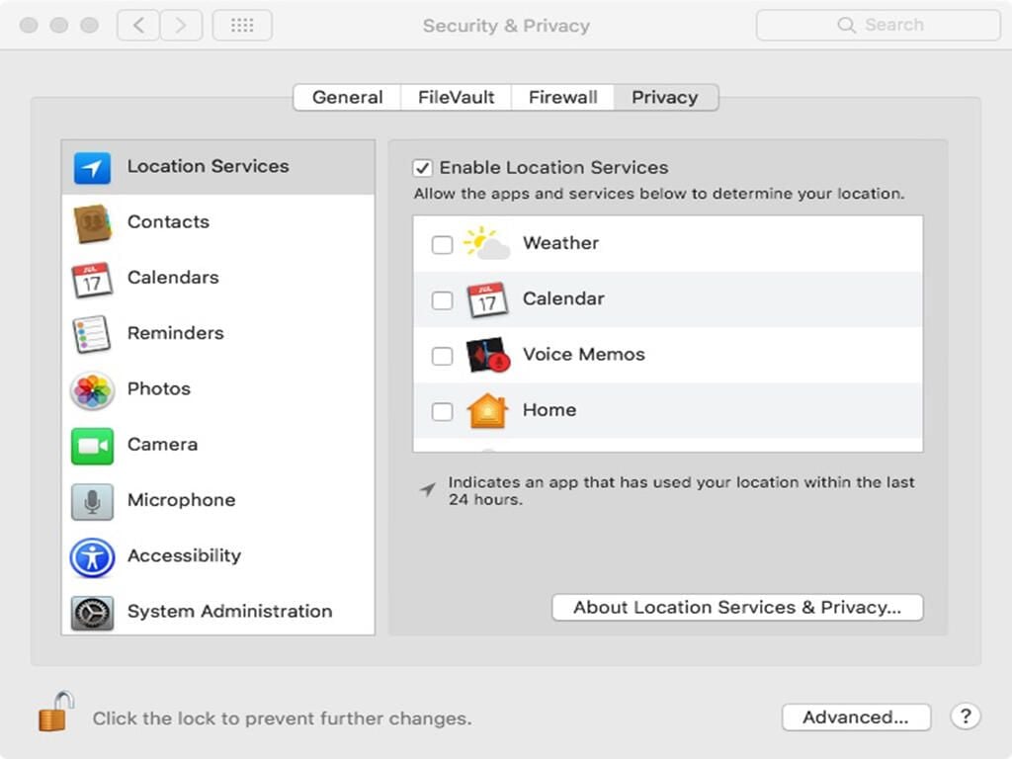Screen dimensions: 1012x759
Task: Click the Voice Memos app icon
Action: [488, 355]
